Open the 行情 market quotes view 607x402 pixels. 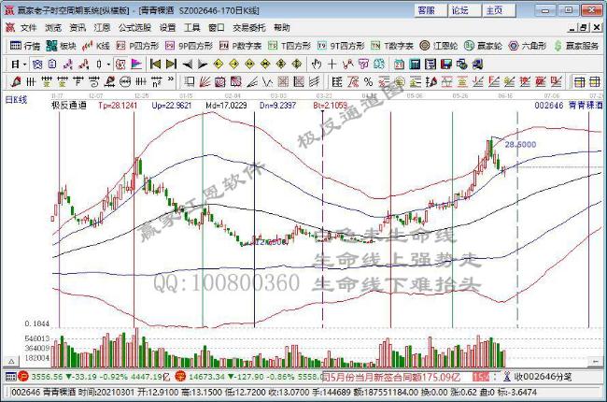pyautogui.click(x=25, y=46)
